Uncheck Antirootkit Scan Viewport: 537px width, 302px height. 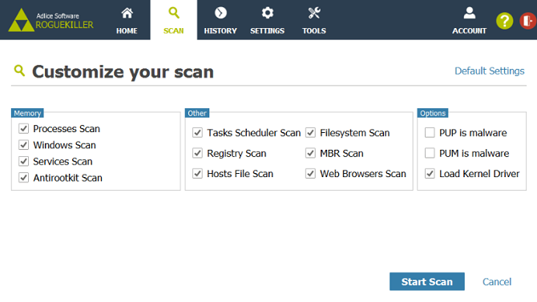(23, 178)
